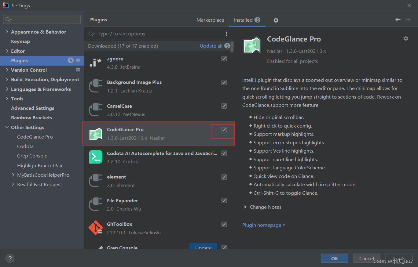The image size is (418, 267).
Task: Select Codota AI Autocomplete plugin row title
Action: coord(162,153)
